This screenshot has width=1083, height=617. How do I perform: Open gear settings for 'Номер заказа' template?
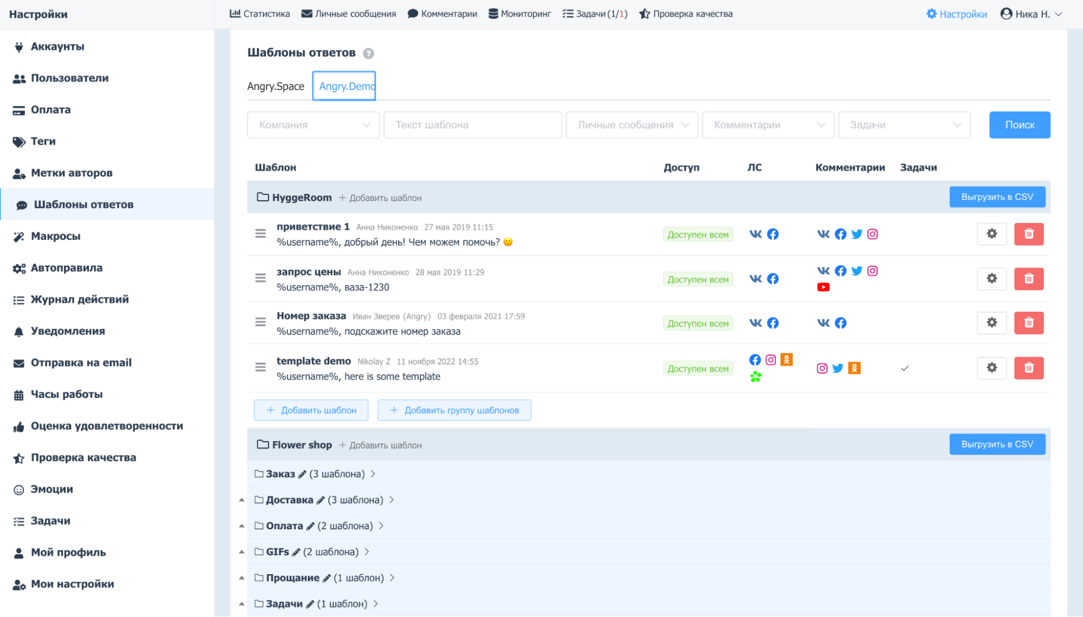pyautogui.click(x=991, y=323)
